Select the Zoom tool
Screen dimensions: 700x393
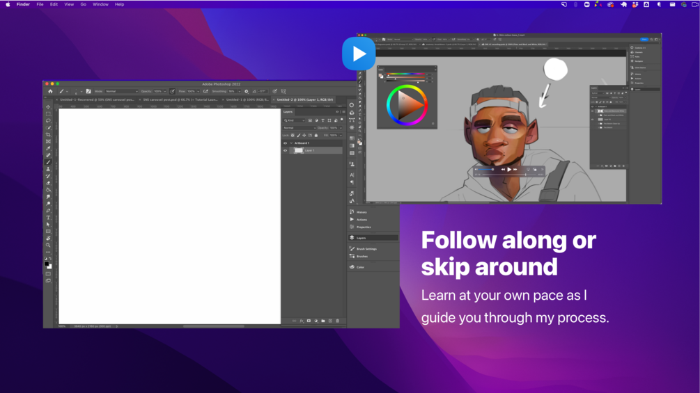pos(48,245)
